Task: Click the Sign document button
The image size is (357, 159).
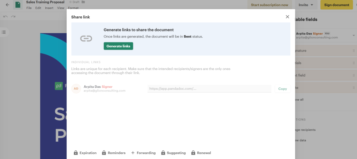Action: pyautogui.click(x=336, y=5)
